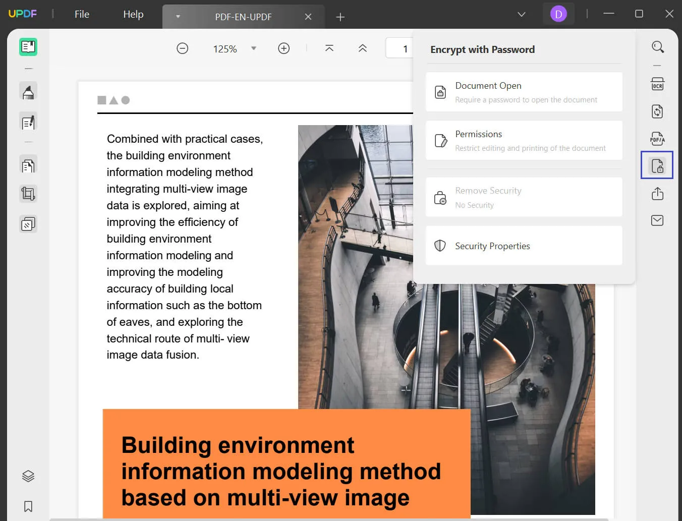Expand the window tabs chevron in the title bar
This screenshot has width=682, height=521.
pos(522,14)
